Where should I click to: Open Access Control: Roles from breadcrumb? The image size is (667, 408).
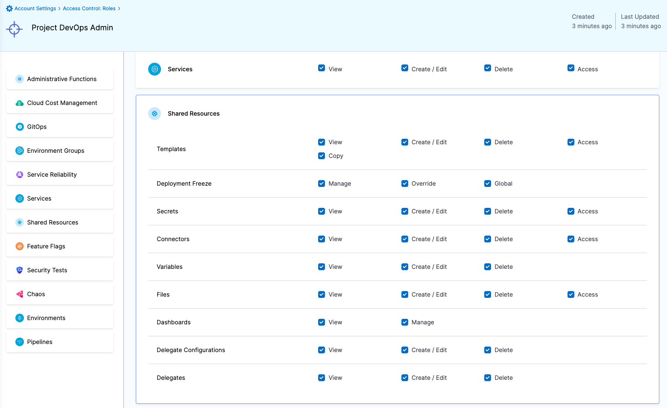pos(89,8)
